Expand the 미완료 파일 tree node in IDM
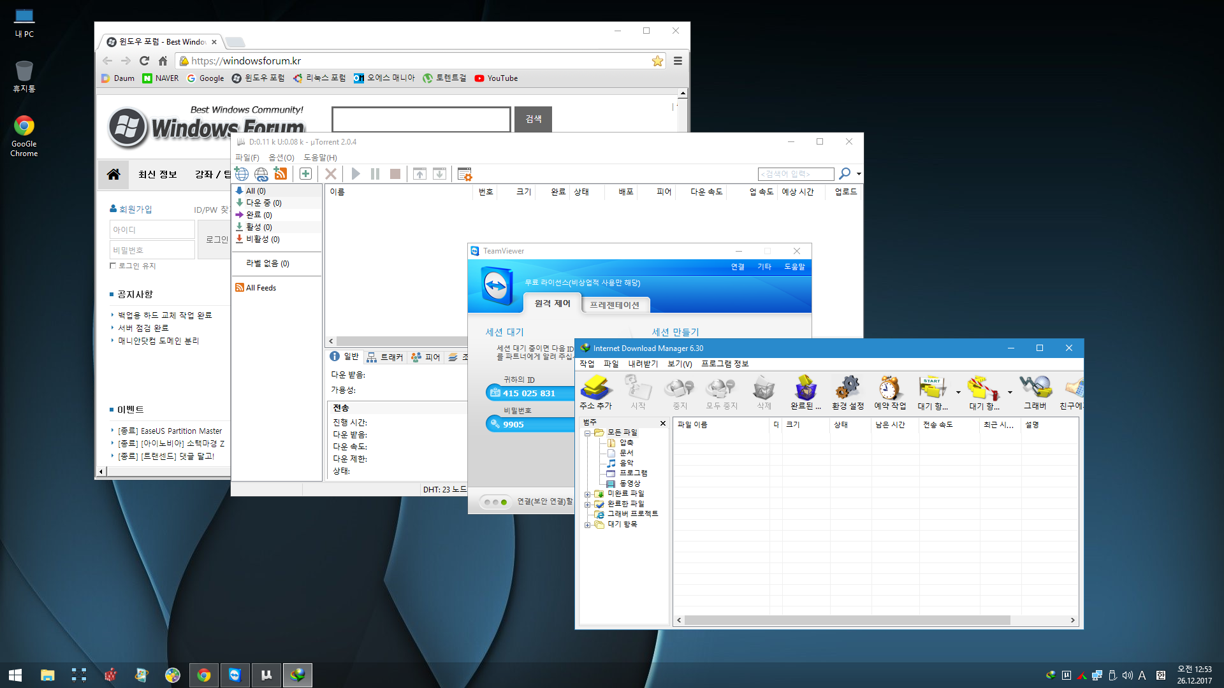The image size is (1224, 688). [588, 494]
